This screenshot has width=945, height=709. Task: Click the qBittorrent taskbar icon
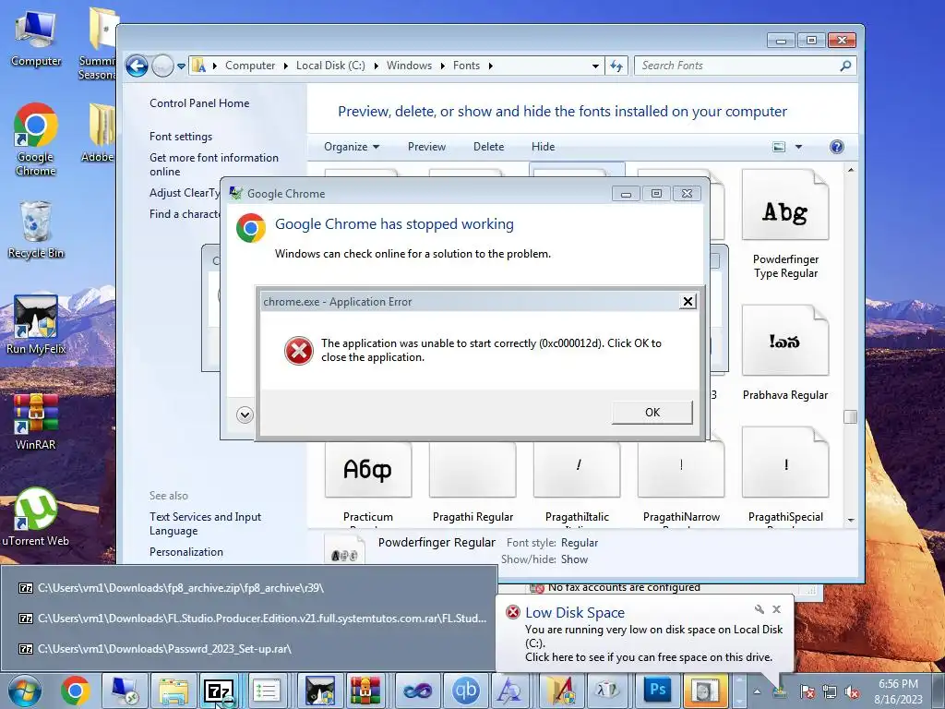click(x=466, y=691)
